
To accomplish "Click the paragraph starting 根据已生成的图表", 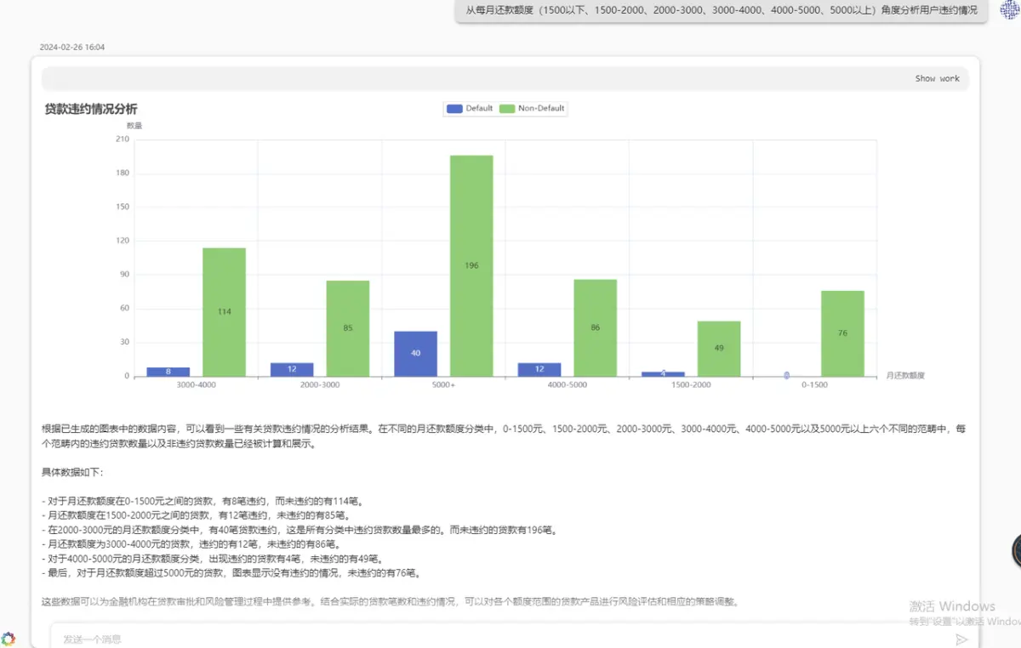I will pos(504,436).
